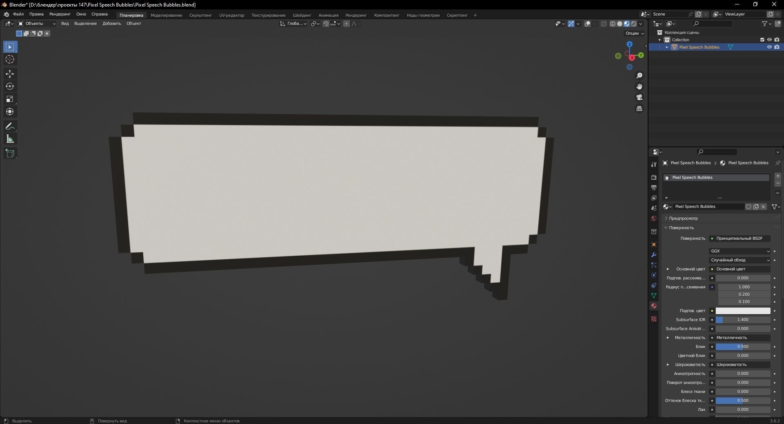The image size is (784, 424).
Task: Collapse Collection in outliner
Action: [660, 40]
